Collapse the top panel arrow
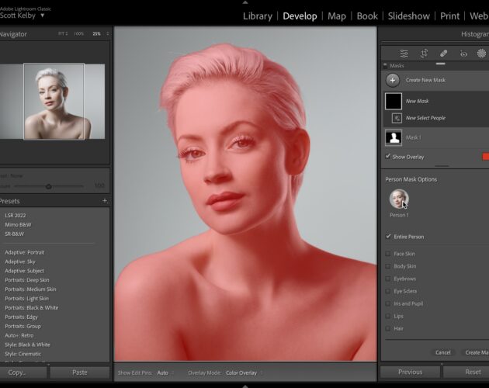Image resolution: width=489 pixels, height=388 pixels. click(245, 2)
